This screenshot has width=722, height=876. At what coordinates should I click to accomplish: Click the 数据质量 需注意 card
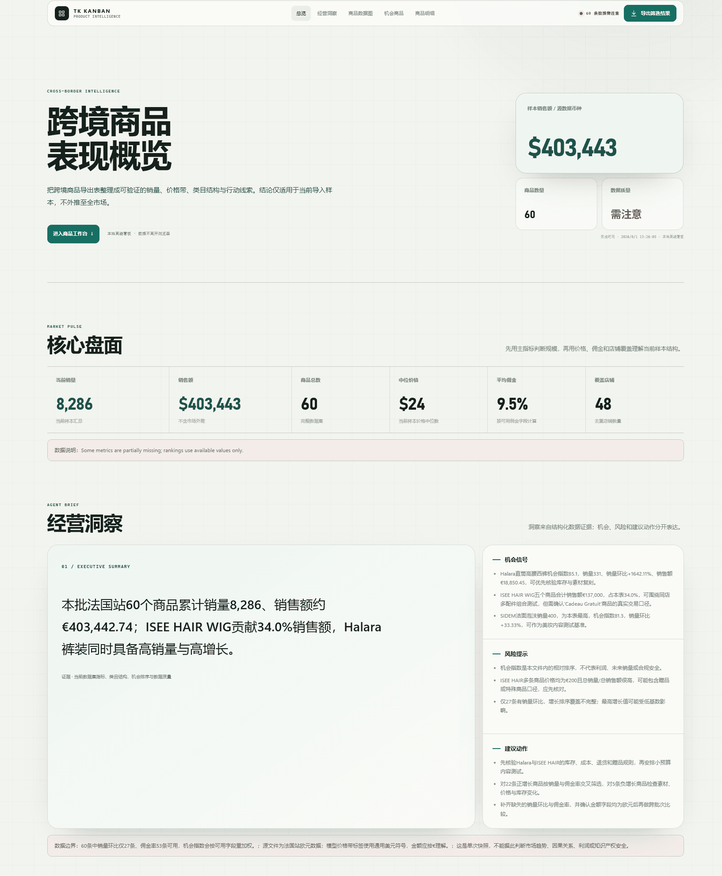pos(642,204)
